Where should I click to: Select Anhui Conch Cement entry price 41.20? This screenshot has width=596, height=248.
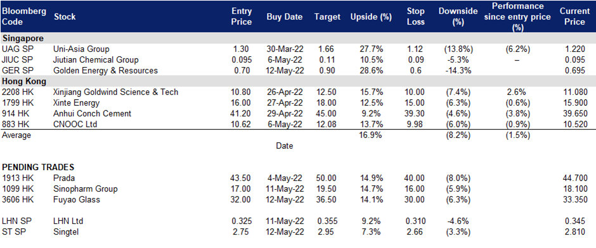coord(242,113)
